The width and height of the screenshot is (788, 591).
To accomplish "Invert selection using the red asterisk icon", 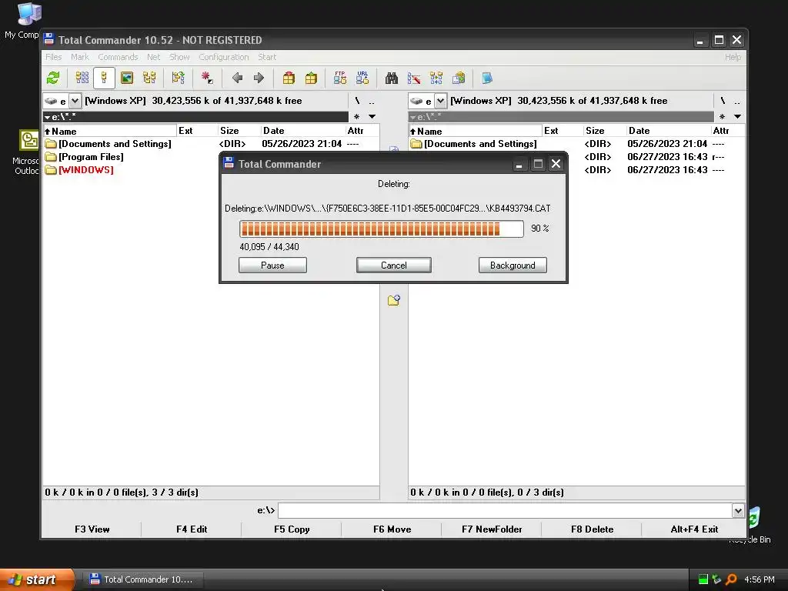I will pos(206,78).
